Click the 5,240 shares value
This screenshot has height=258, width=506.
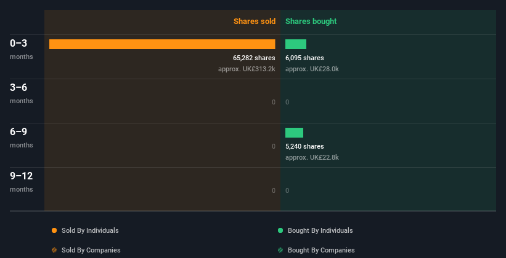click(x=304, y=146)
